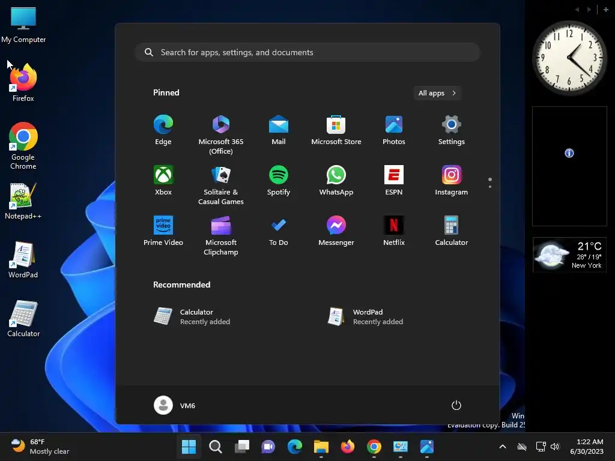Click the blue info icon in gadget
The width and height of the screenshot is (615, 461).
pyautogui.click(x=569, y=153)
